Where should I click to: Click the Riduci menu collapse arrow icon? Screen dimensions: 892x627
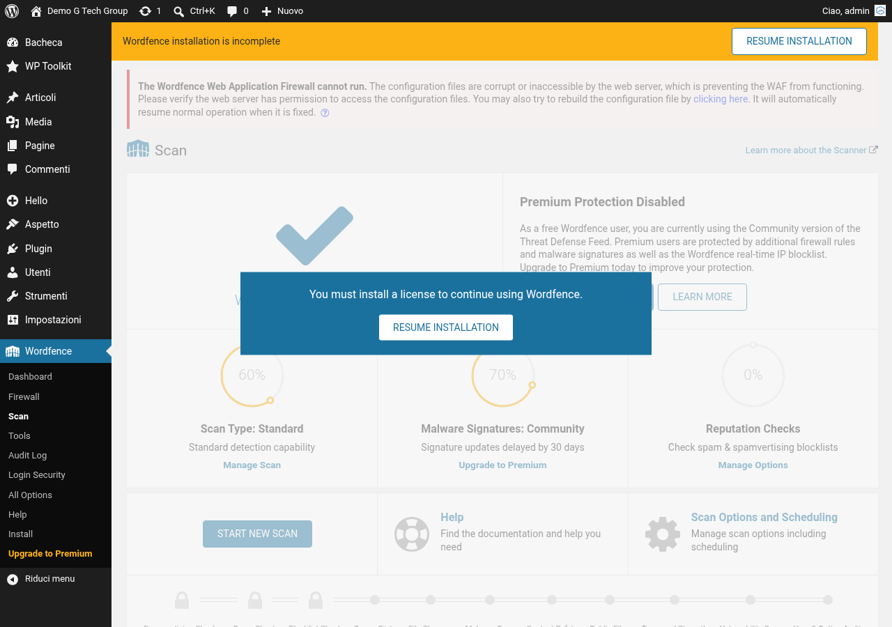[x=13, y=579]
